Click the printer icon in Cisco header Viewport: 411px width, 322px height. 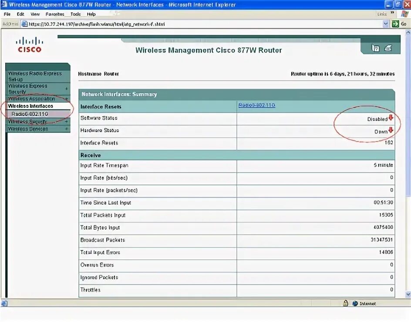pos(388,48)
